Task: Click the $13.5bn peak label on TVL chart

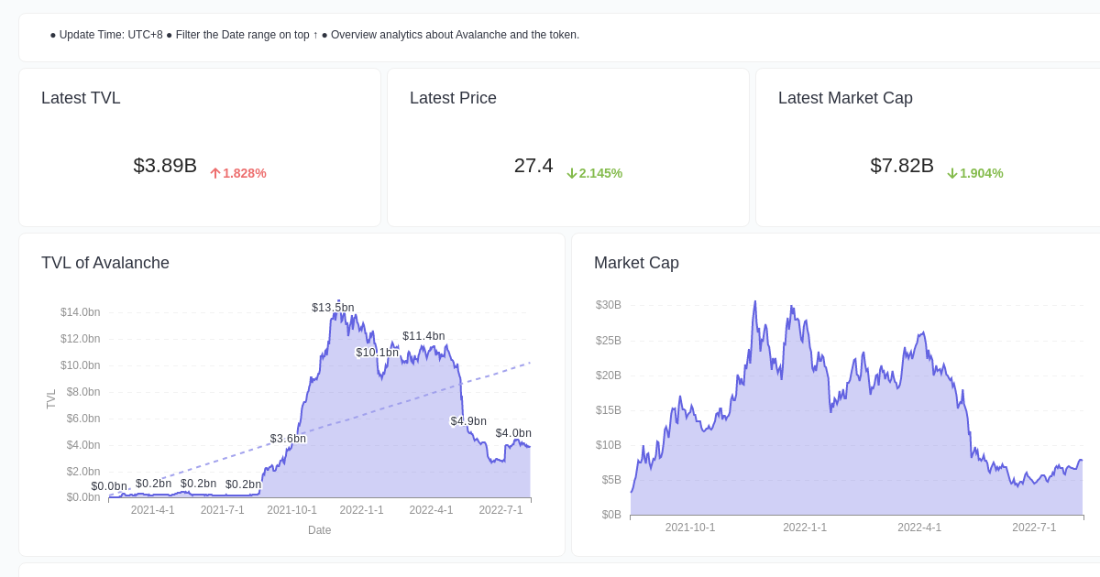Action: [x=333, y=308]
